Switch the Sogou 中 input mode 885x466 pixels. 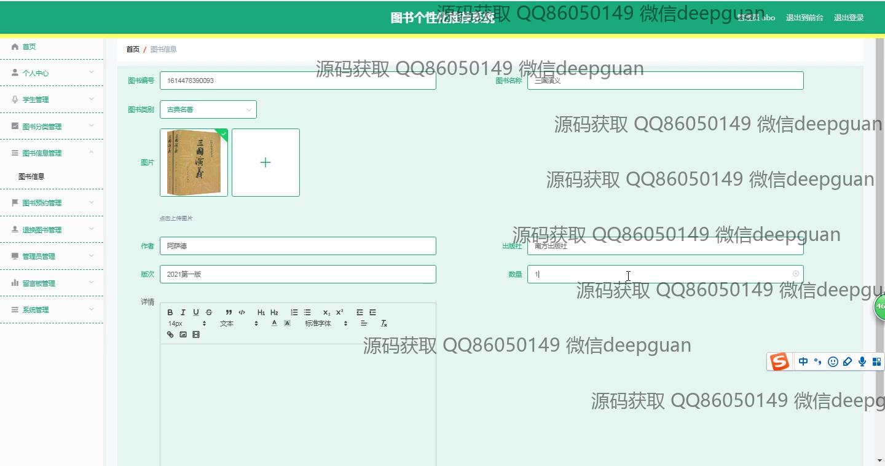803,362
